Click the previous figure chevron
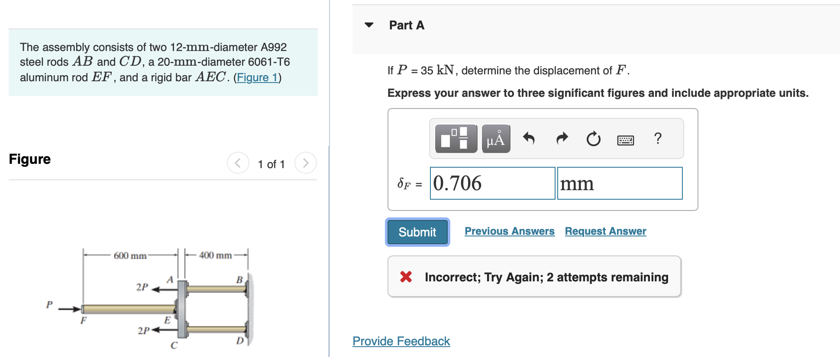 click(238, 163)
